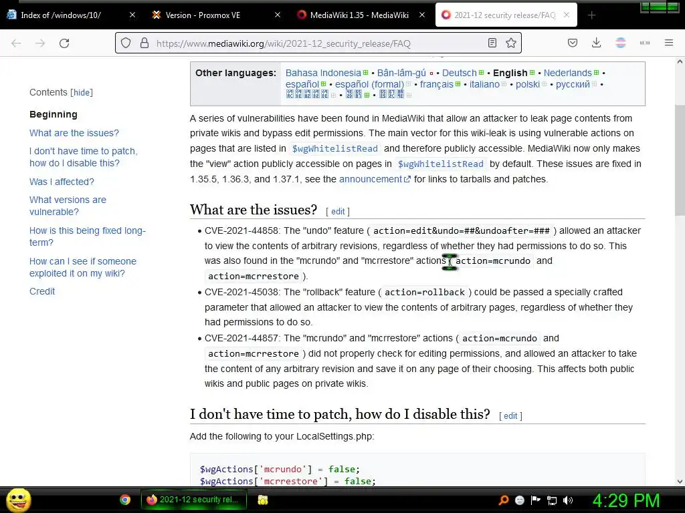
Task: Bookmark this page with star icon
Action: [510, 43]
